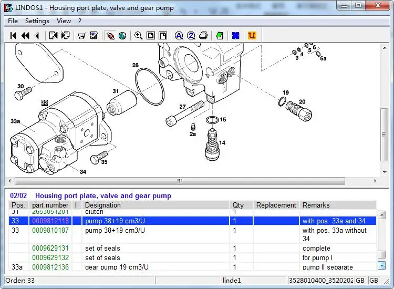Go to first page toolbar icon
The image size is (394, 289).
(13, 36)
